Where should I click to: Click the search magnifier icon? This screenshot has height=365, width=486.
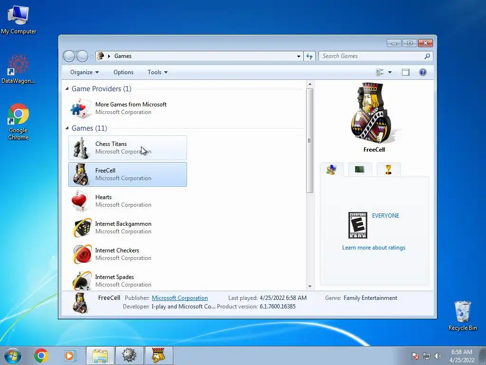tap(428, 56)
